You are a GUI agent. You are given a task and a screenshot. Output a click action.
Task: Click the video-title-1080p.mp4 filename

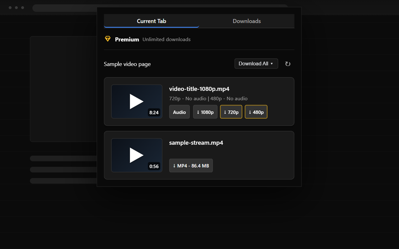[199, 89]
